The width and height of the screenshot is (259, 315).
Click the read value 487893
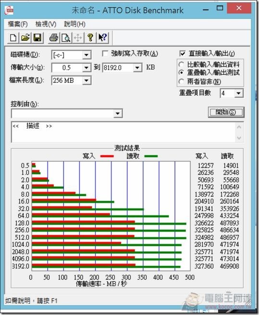(x=230, y=223)
